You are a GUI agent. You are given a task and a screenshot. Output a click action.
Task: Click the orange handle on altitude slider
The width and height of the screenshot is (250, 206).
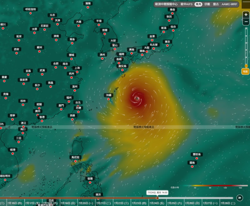[246, 66]
